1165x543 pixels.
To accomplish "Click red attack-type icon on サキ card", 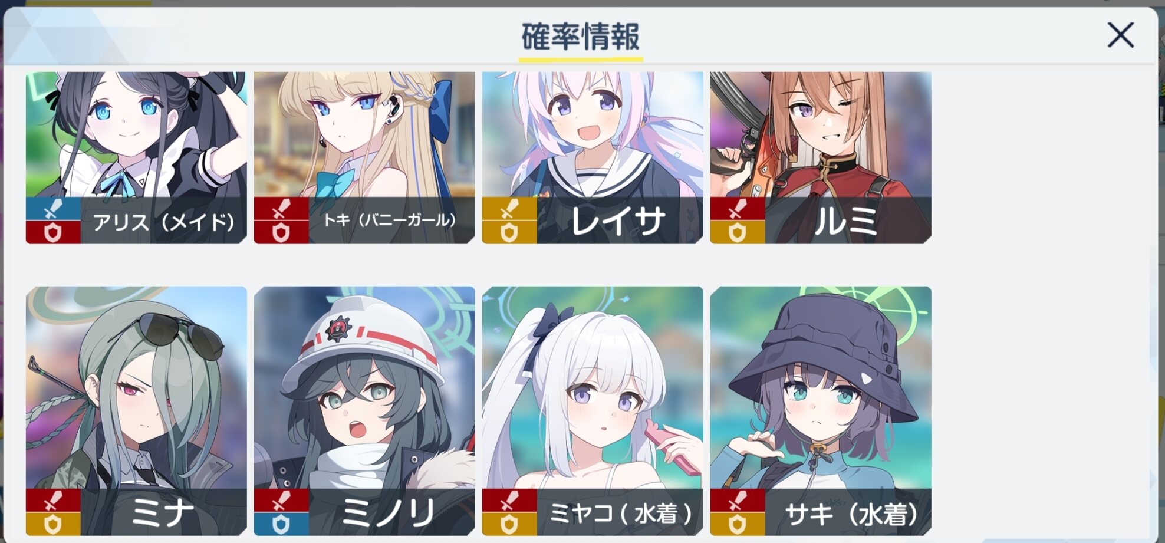I will tap(738, 501).
